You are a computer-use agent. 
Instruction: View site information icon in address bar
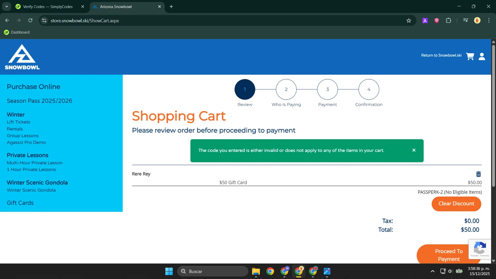click(44, 20)
